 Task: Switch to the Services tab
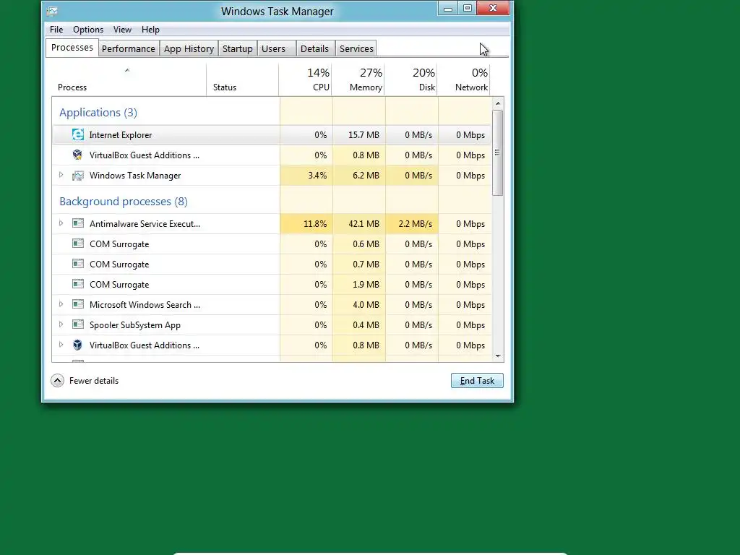point(356,48)
